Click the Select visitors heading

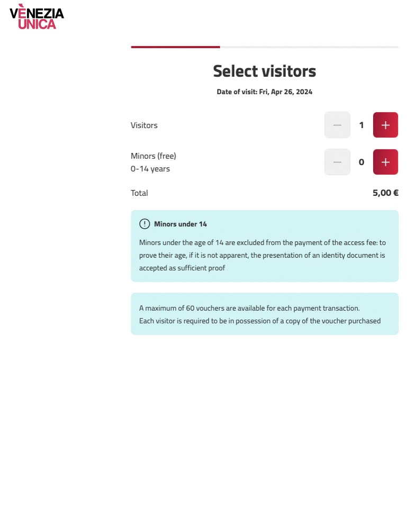[265, 71]
